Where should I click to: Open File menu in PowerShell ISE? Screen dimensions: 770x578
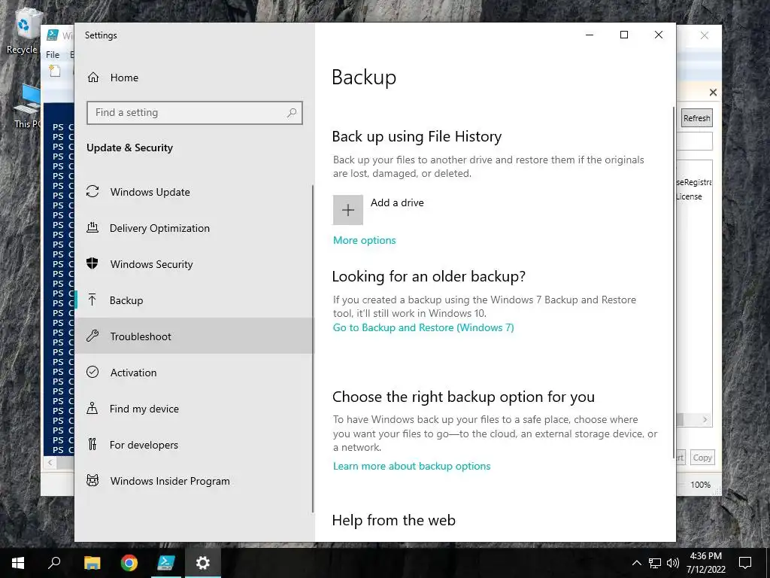[53, 54]
